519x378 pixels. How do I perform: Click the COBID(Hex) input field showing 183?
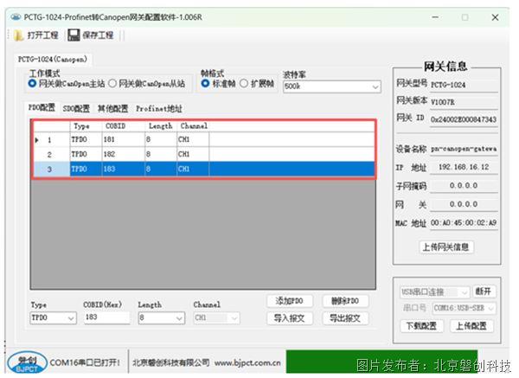[x=106, y=317]
